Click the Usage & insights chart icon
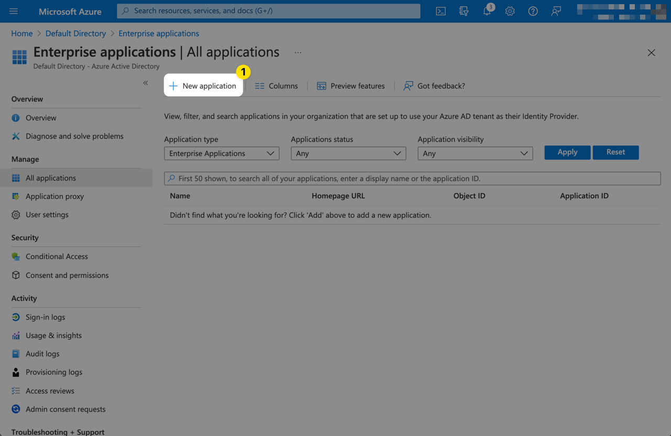This screenshot has width=671, height=436. (16, 336)
